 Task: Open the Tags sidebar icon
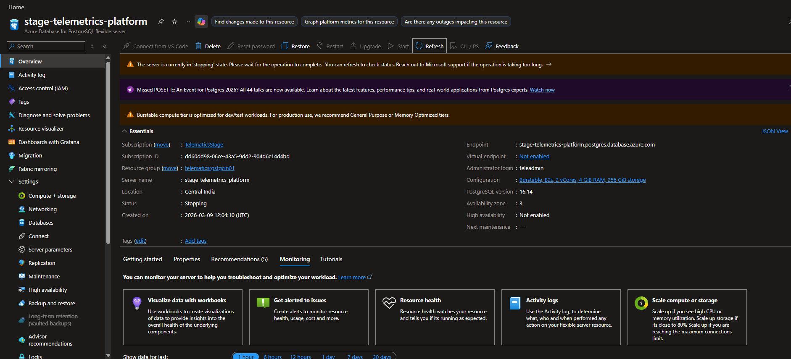(12, 102)
